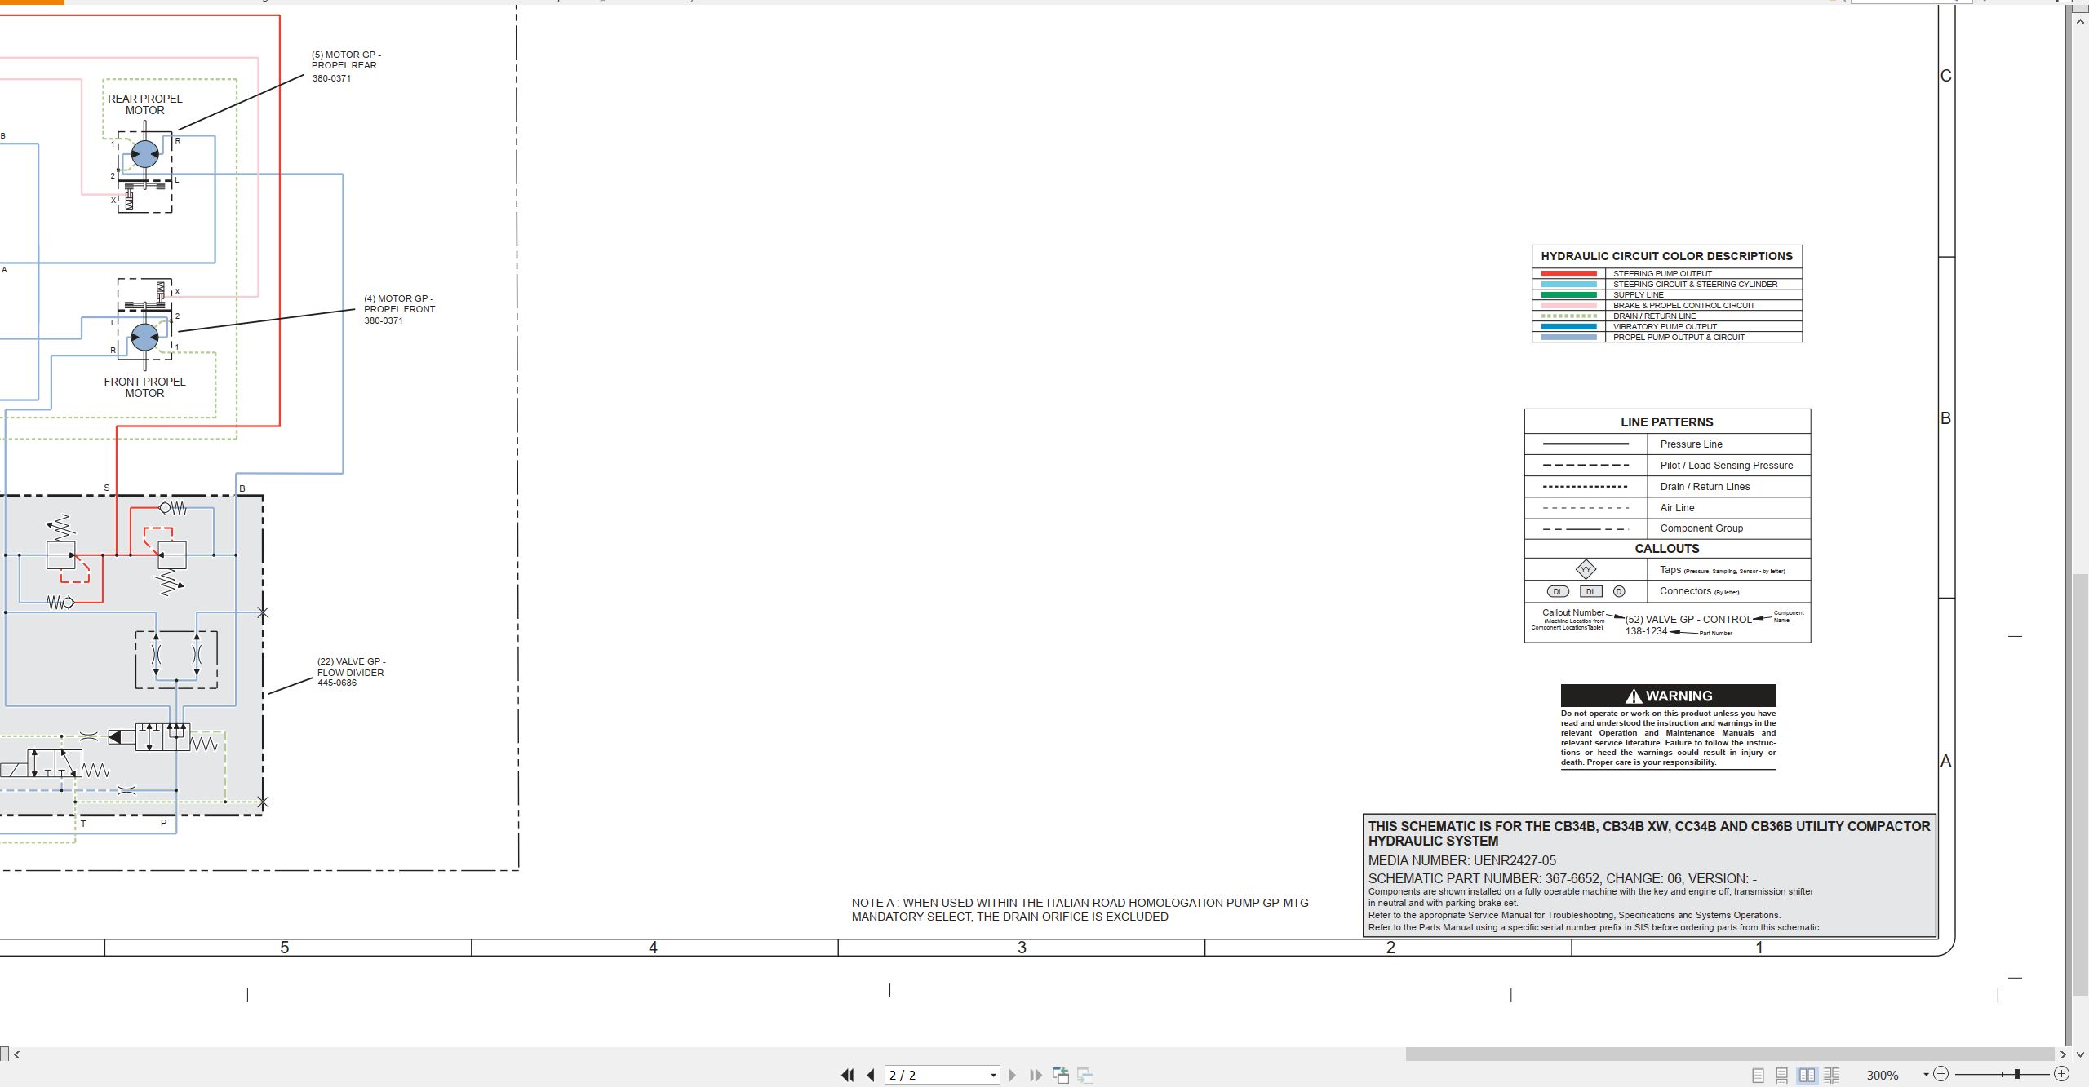This screenshot has height=1087, width=2089.
Task: Click the 'Pilot / Load Sensing Pressure' row
Action: [1667, 466]
